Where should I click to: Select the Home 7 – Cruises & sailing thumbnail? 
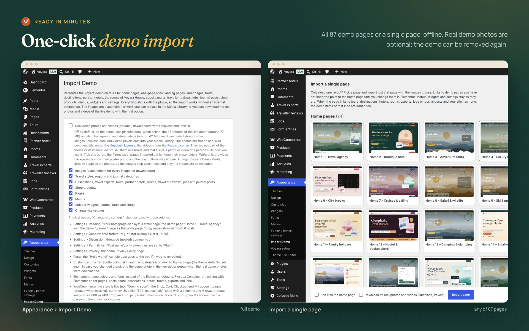[393, 185]
